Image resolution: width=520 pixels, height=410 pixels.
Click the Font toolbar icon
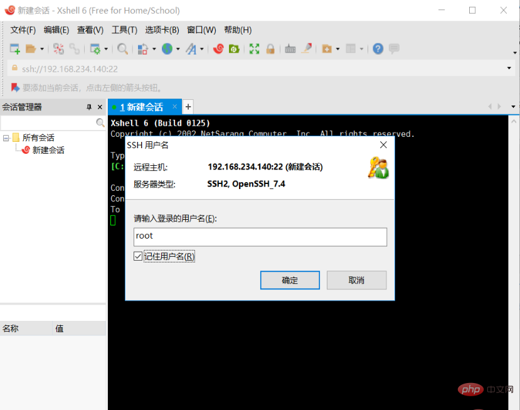[x=191, y=49]
